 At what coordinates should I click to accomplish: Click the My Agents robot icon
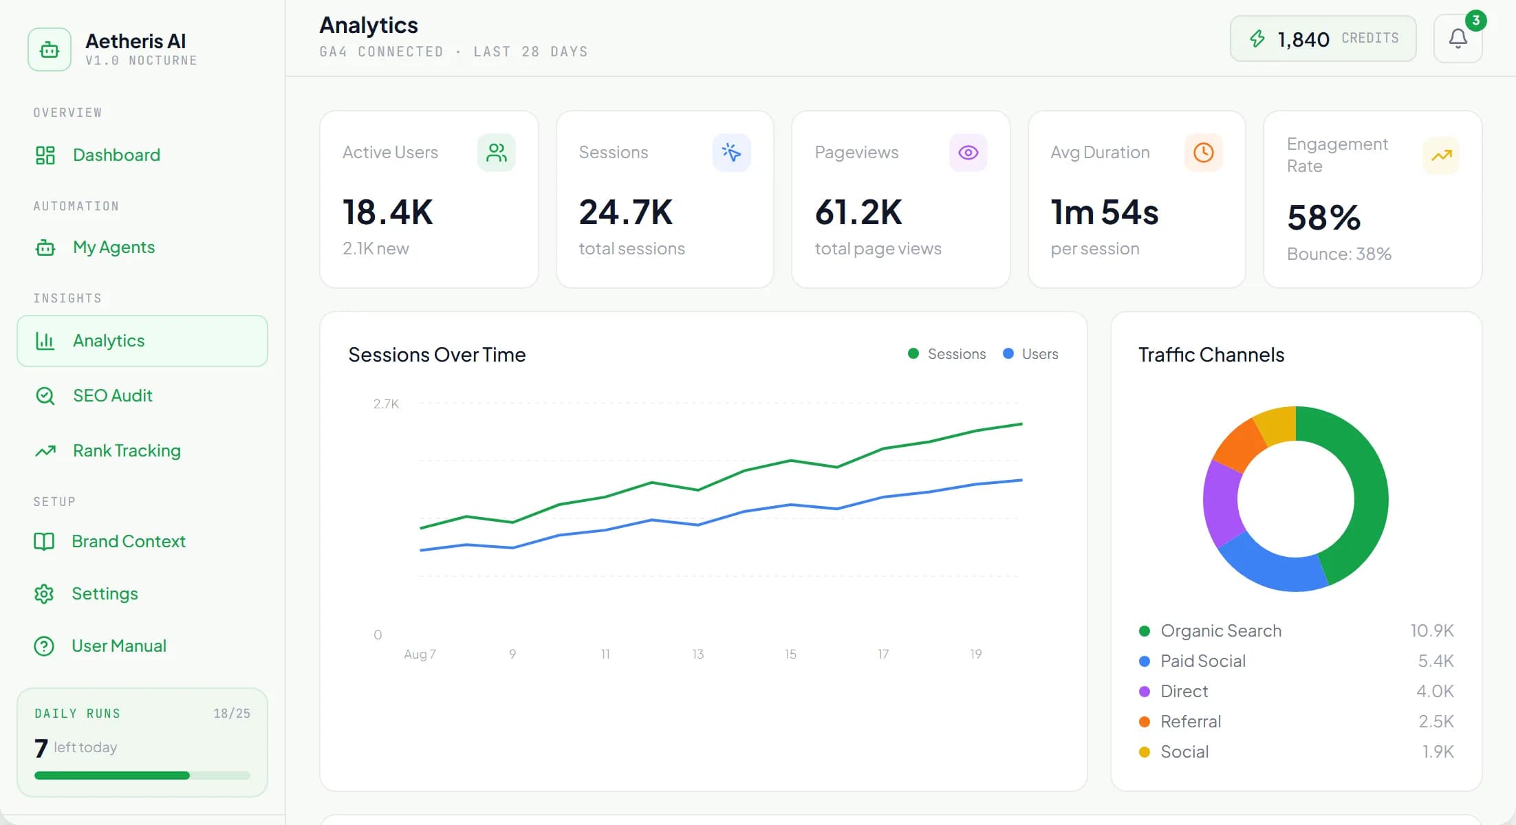[x=45, y=247]
